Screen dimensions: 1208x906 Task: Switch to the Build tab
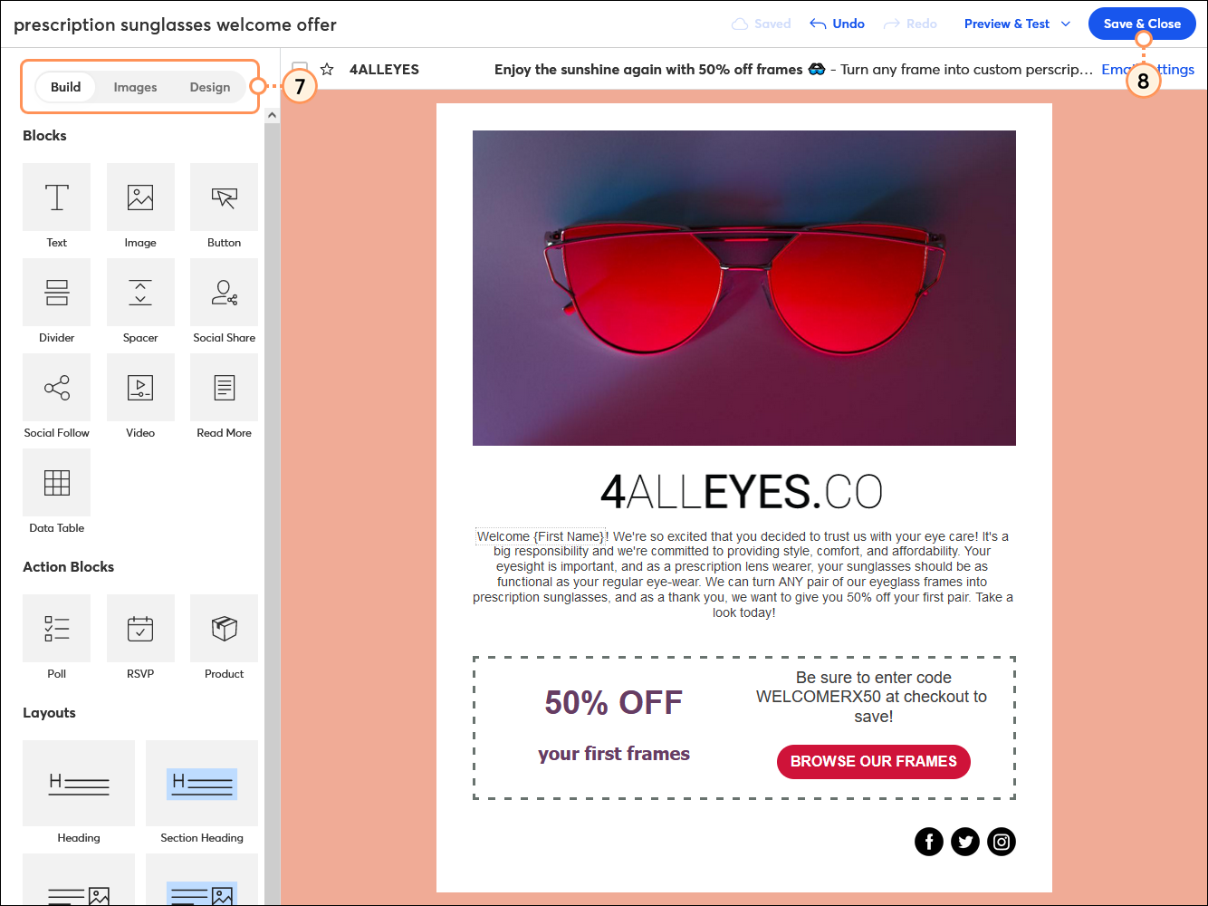[x=65, y=87]
